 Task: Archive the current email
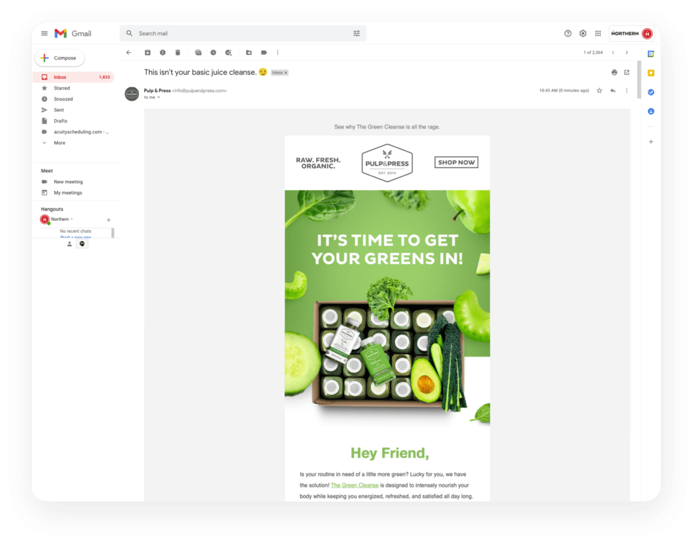tap(148, 52)
